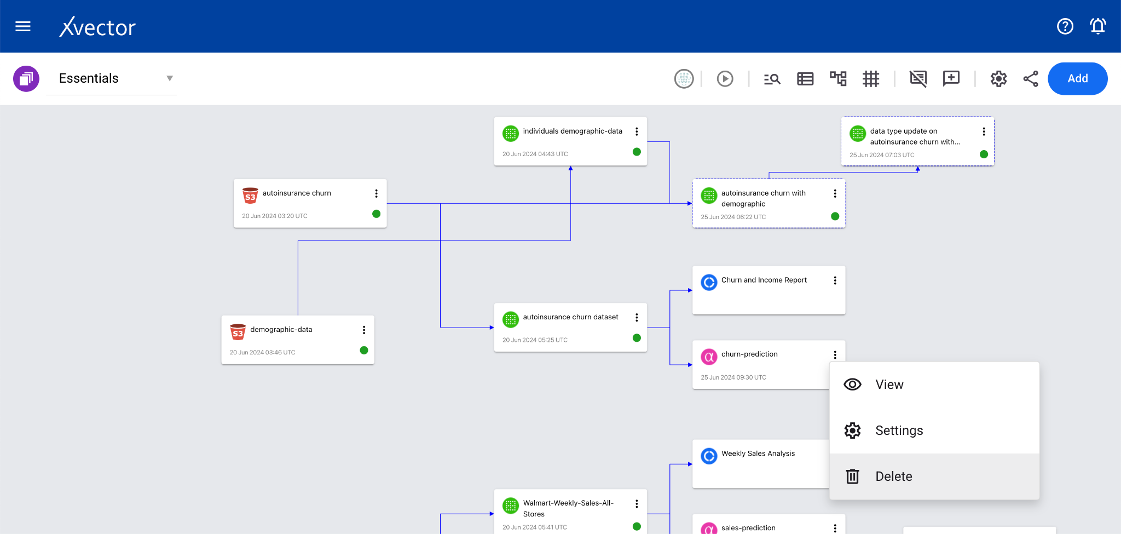This screenshot has height=534, width=1121.
Task: Click the alpha model icon on sales-prediction
Action: pyautogui.click(x=709, y=529)
